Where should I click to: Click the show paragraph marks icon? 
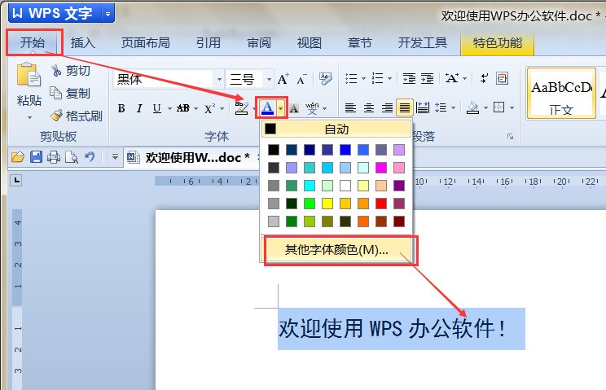pos(484,78)
